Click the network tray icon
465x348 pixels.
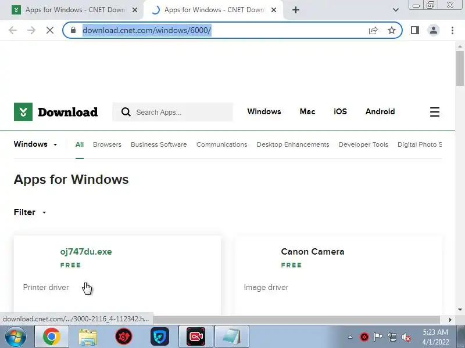click(x=392, y=337)
